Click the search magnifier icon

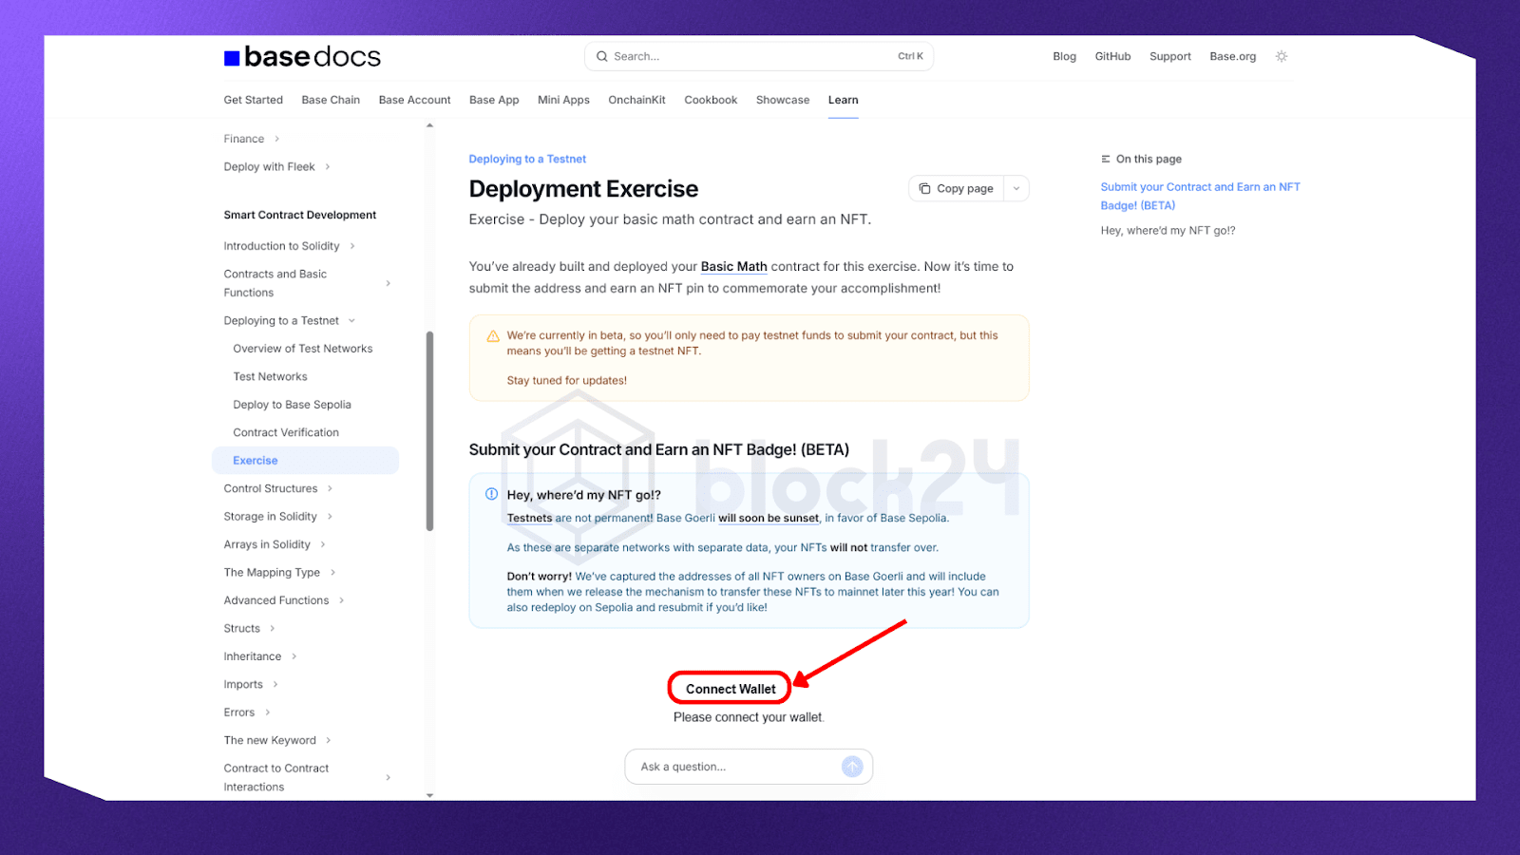[602, 57]
